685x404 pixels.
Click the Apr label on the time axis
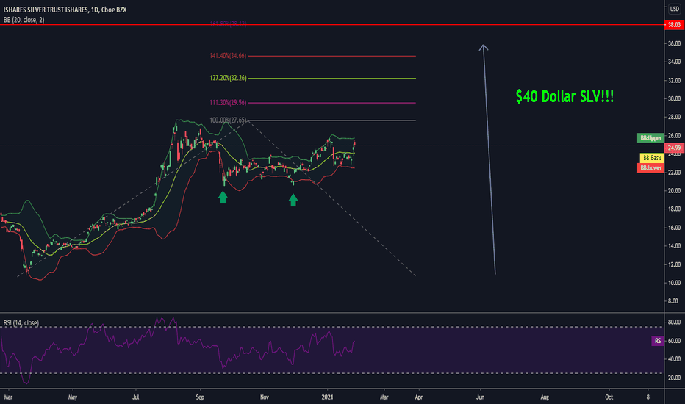(x=418, y=397)
